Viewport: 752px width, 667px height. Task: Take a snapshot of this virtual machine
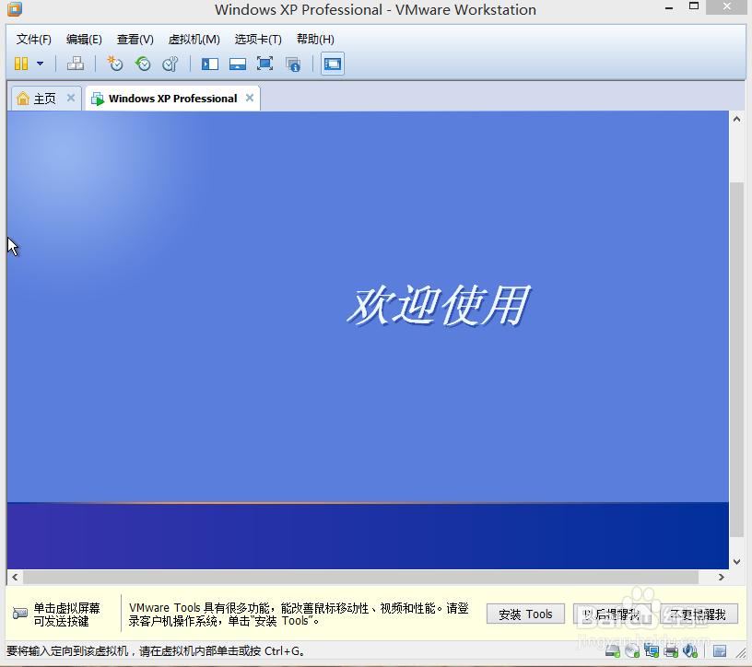pos(115,64)
